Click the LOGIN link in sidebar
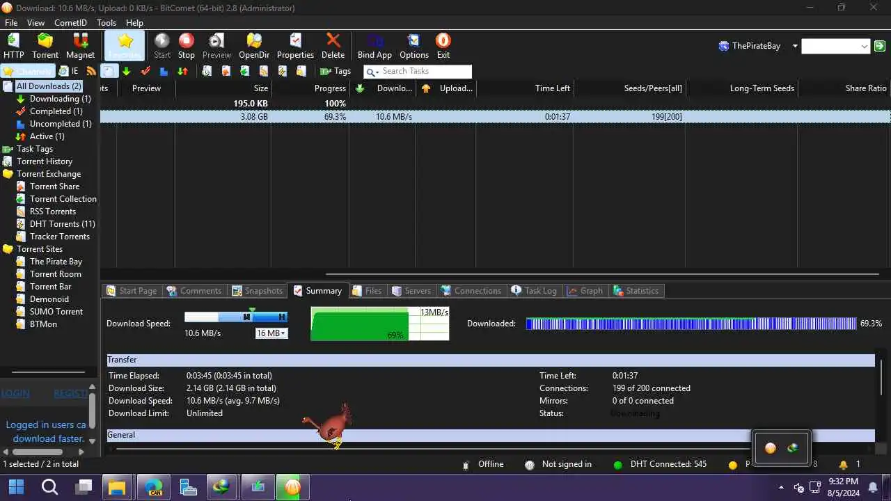This screenshot has height=501, width=891. 15,393
